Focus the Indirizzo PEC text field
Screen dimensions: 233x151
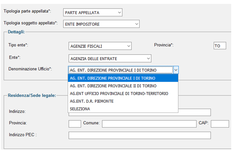(x=140, y=135)
